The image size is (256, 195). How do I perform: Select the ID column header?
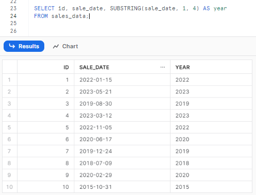[46, 67]
